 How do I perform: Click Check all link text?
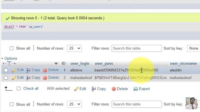coord(31,88)
